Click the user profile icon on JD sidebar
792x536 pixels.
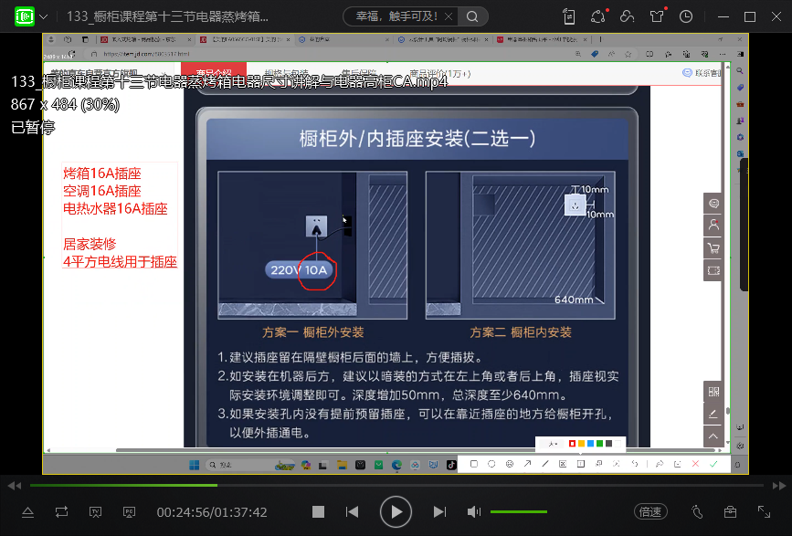pos(713,226)
